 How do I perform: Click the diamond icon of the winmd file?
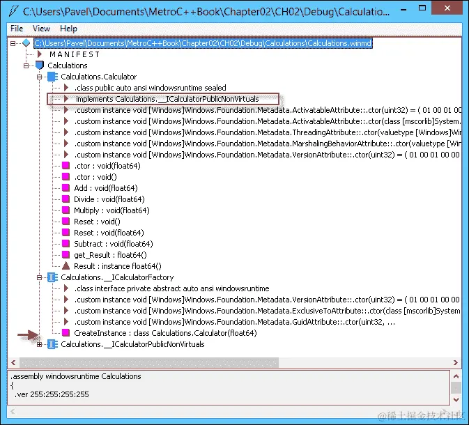coord(26,43)
